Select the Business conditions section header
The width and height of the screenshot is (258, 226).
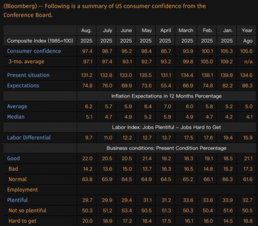pos(166,148)
